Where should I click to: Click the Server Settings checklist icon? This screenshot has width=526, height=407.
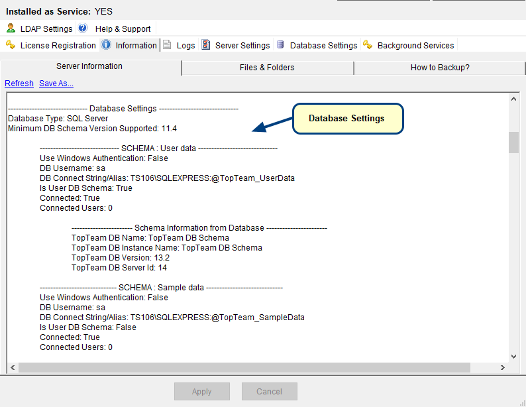[205, 44]
